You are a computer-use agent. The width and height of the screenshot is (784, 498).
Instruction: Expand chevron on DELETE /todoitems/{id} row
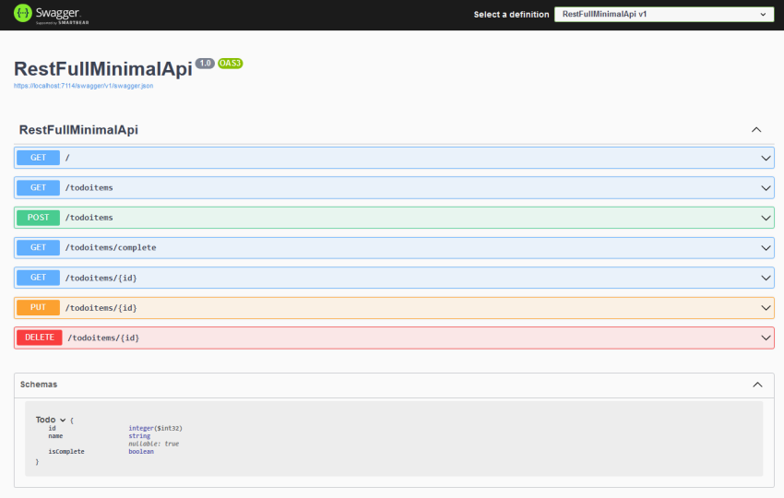click(766, 338)
